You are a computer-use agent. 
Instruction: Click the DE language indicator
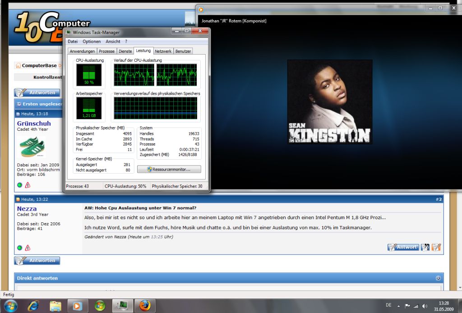pyautogui.click(x=388, y=305)
